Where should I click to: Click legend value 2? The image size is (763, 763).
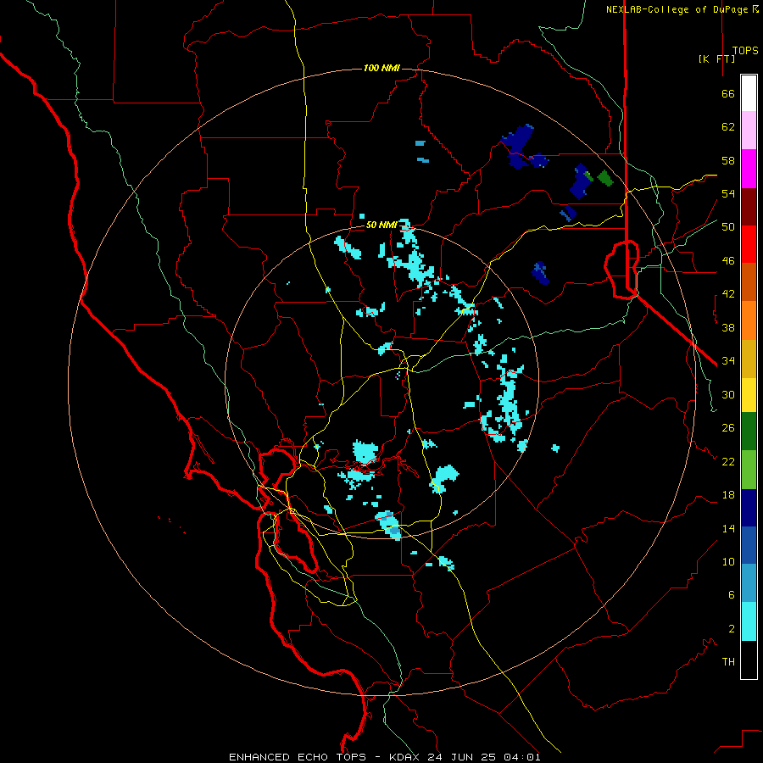point(731,629)
